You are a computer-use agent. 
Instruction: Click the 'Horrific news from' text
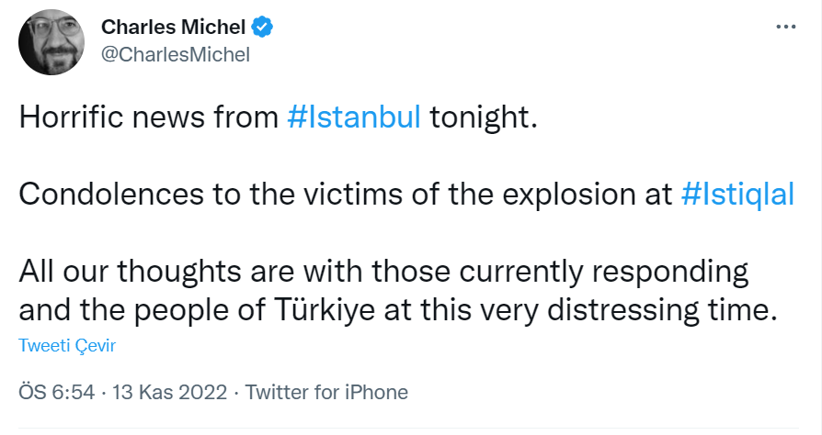pos(148,117)
